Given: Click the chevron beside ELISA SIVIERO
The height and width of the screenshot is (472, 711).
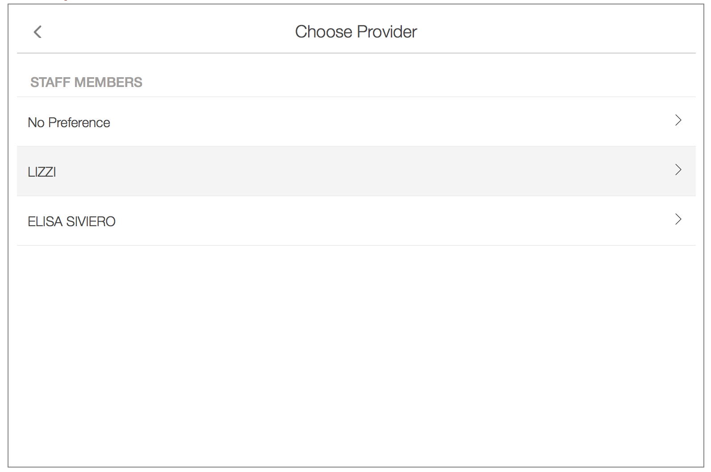Looking at the screenshot, I should pos(678,219).
